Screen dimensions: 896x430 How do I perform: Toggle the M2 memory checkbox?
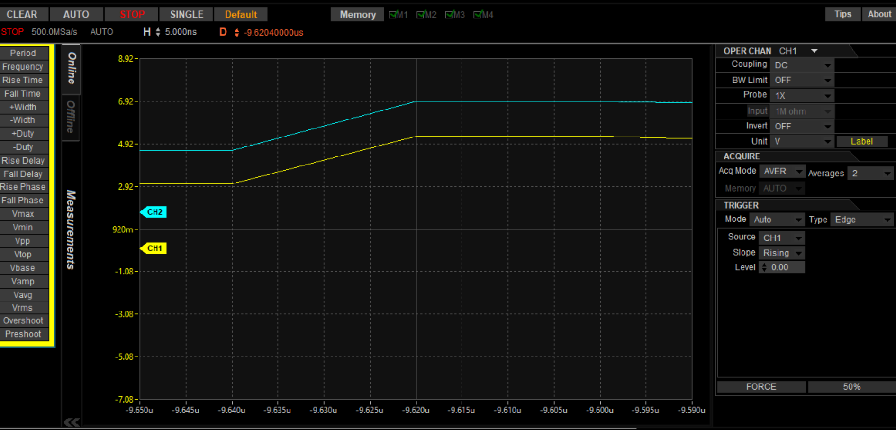point(421,15)
